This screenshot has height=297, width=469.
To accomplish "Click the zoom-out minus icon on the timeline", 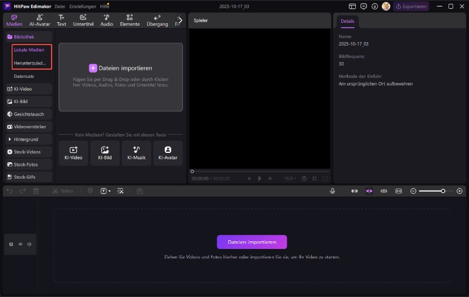I will [x=413, y=191].
